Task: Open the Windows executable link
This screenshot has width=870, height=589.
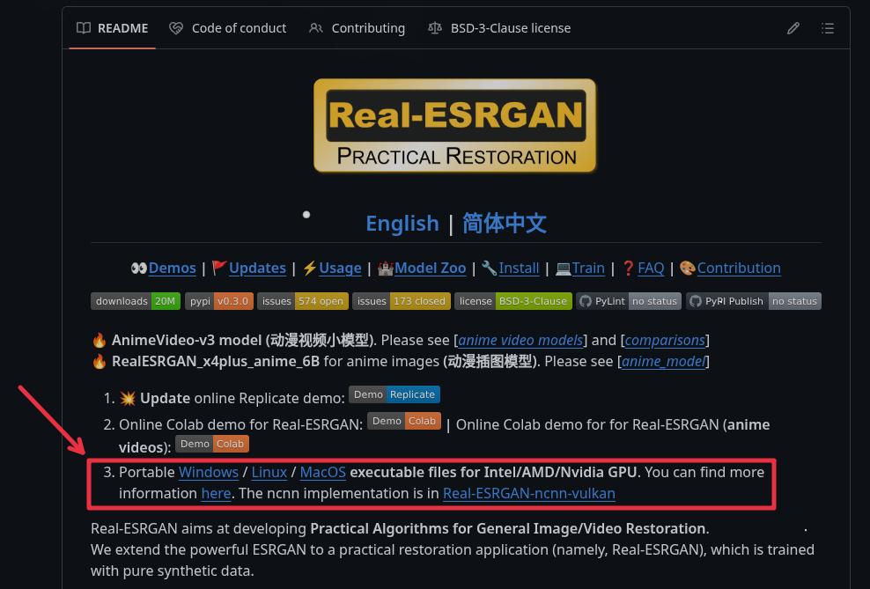Action: pos(209,473)
